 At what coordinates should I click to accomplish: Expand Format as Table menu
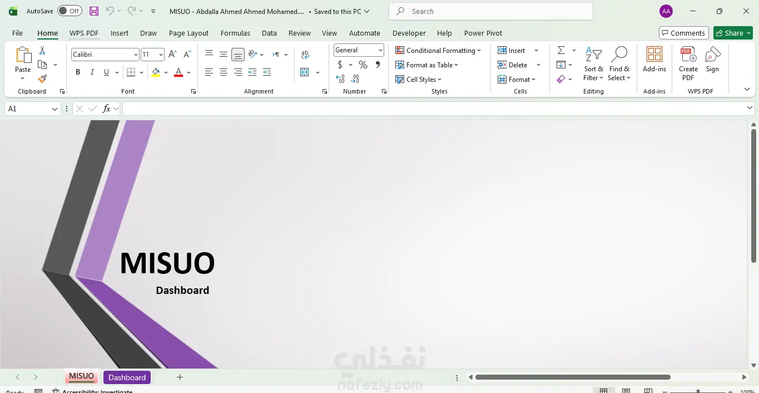coord(427,65)
